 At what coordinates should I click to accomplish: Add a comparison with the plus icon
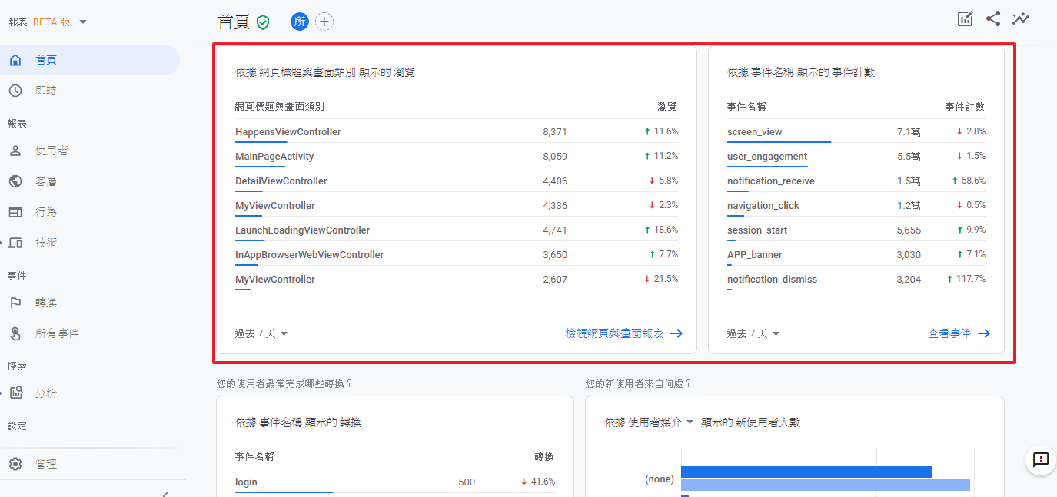tap(324, 22)
